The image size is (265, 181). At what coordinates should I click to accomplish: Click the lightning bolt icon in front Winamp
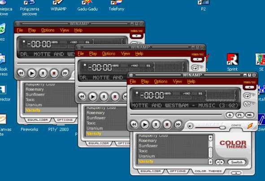250,126
